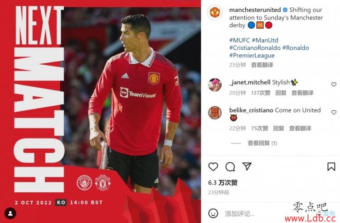View 6.3 万次赞 likes list
Image resolution: width=340 pixels, height=223 pixels.
[223, 183]
